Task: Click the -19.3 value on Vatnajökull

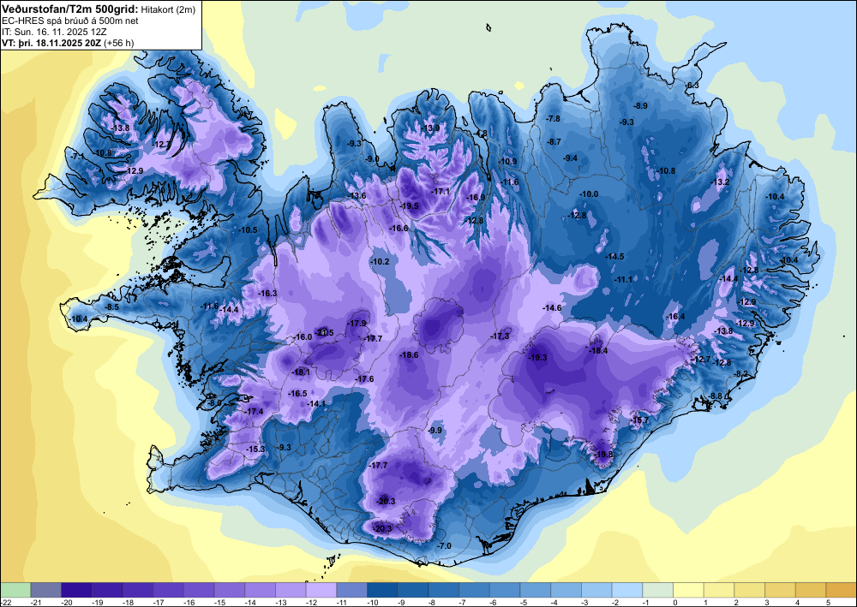Action: tap(538, 358)
